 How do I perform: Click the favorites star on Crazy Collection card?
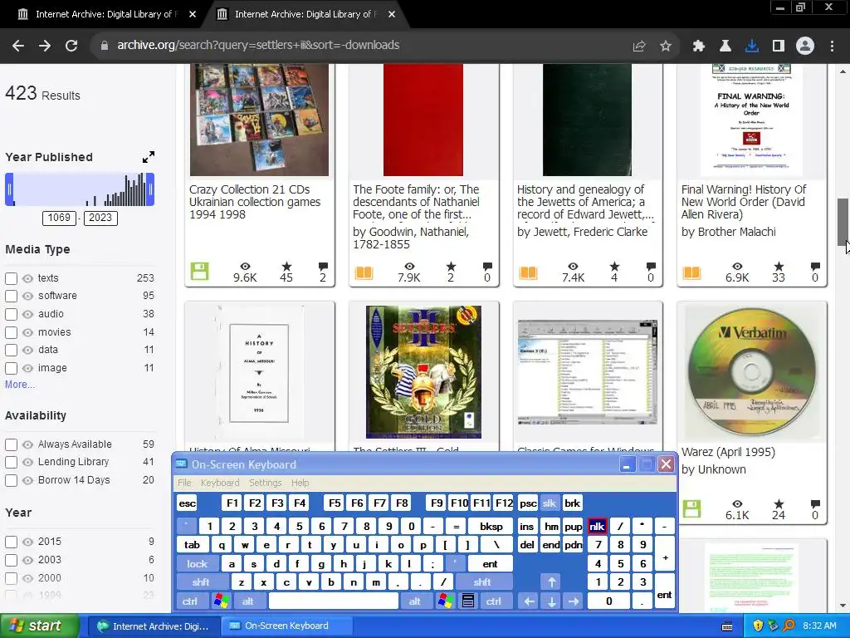[286, 267]
